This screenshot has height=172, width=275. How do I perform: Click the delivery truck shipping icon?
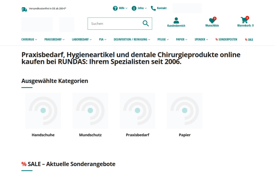pyautogui.click(x=24, y=10)
